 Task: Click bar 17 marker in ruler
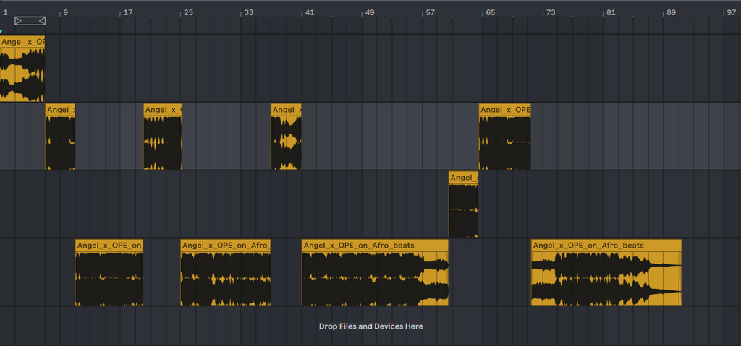(x=128, y=13)
